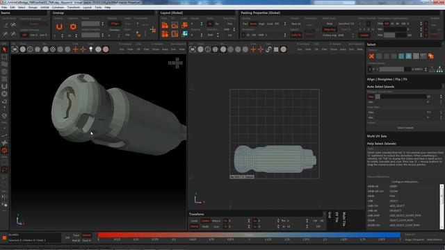Screen dimensions: 445x250
Task: Click the orange copy icon in Select panel
Action: tap(431, 56)
